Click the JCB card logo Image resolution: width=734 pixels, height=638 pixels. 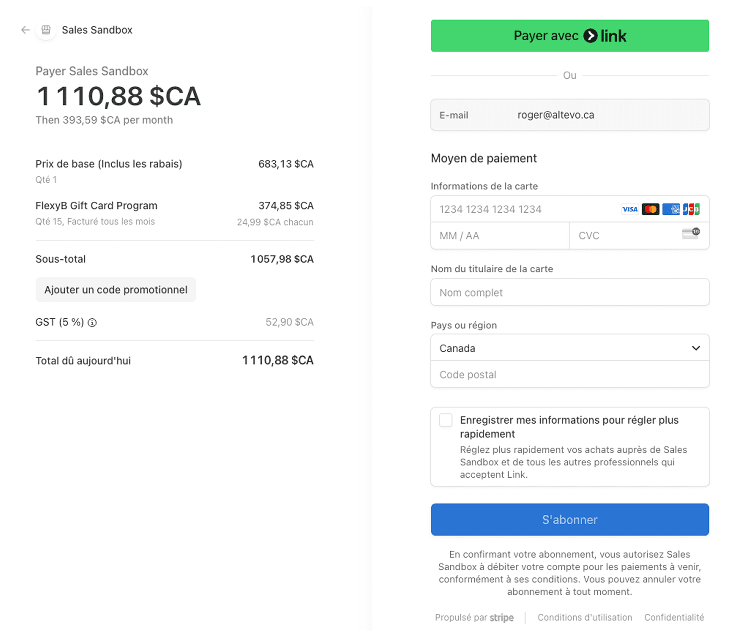[691, 209]
